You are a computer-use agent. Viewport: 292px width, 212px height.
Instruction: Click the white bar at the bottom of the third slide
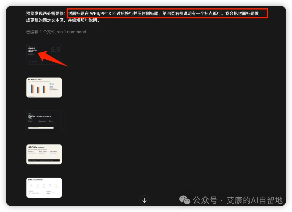coord(41,127)
